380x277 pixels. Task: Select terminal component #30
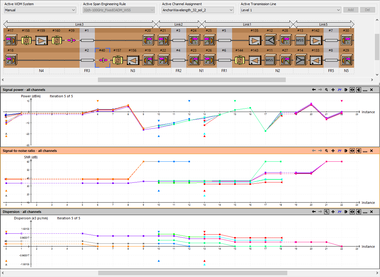pyautogui.click(x=346, y=40)
